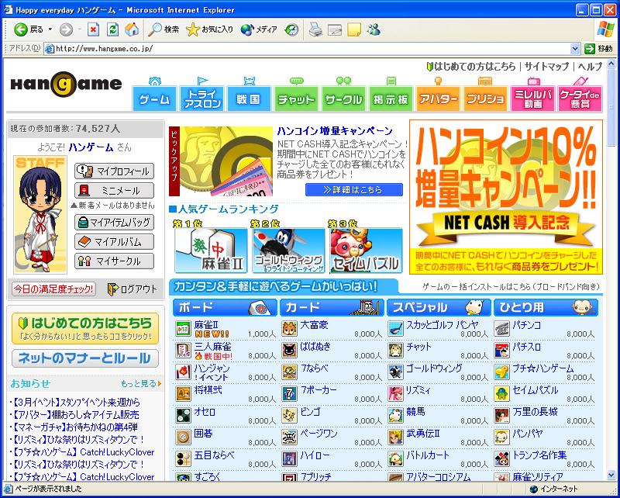Click the 万里の長城 game icon
The height and width of the screenshot is (498, 620).
coord(501,415)
